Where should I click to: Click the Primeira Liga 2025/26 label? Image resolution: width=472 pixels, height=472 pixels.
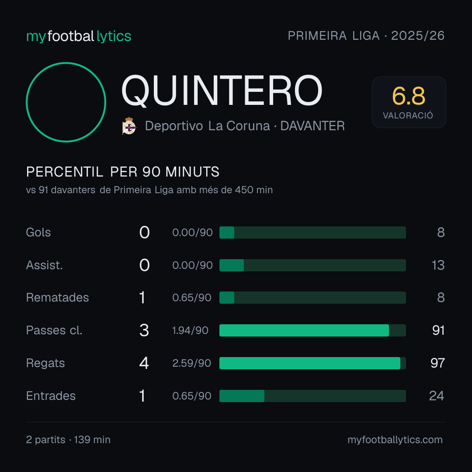click(366, 36)
